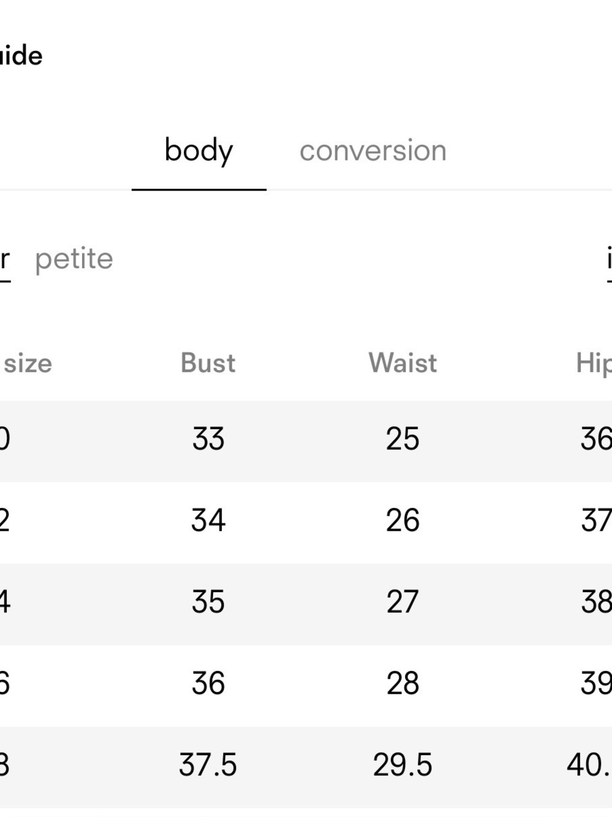612x817 pixels.
Task: Select waist value 26 cell
Action: [402, 521]
